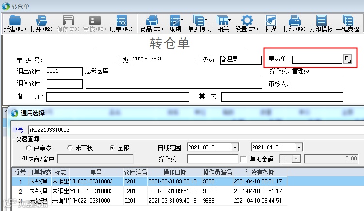This screenshot has width=364, height=211.
Task: Click the 业务员 field showing 管理员
Action: [240, 60]
